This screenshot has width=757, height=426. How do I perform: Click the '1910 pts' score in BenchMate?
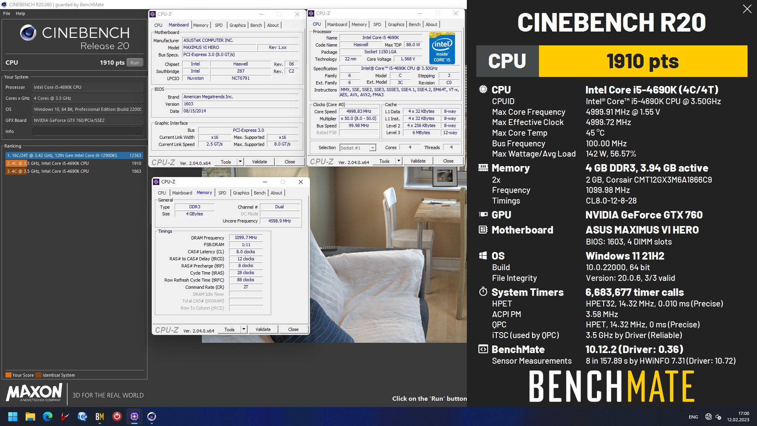pyautogui.click(x=643, y=61)
